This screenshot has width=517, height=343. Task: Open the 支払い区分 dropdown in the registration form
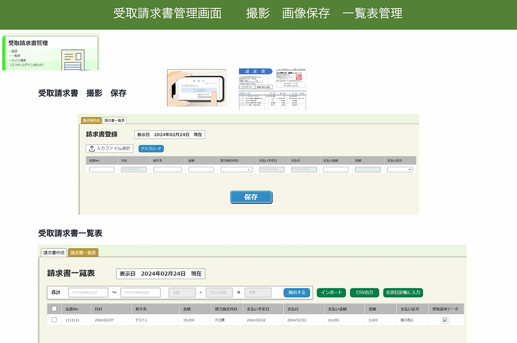[400, 170]
